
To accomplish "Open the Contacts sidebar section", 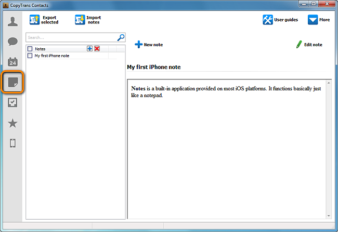I will point(12,22).
